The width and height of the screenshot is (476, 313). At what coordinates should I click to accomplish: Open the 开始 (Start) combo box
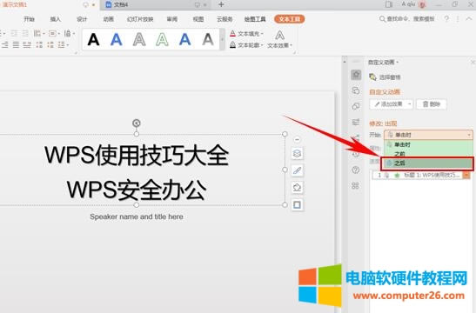point(428,135)
